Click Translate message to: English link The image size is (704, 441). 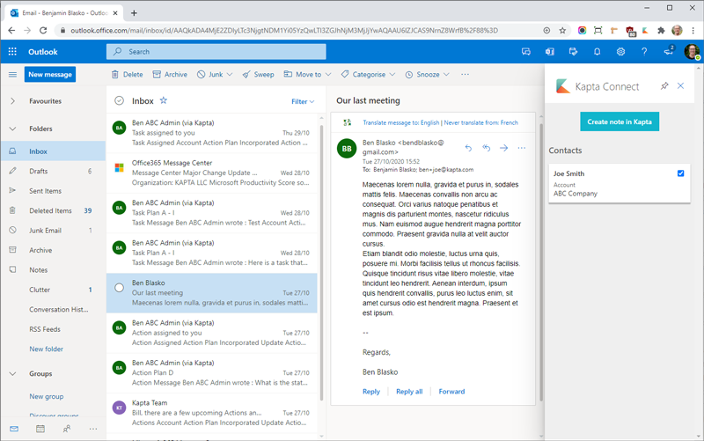click(401, 122)
